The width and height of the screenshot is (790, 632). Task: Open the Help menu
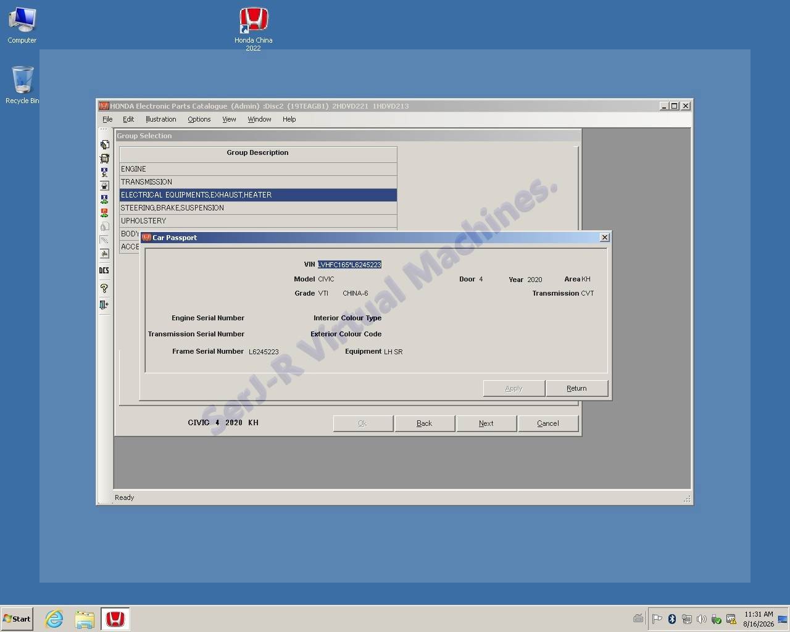[x=289, y=119]
